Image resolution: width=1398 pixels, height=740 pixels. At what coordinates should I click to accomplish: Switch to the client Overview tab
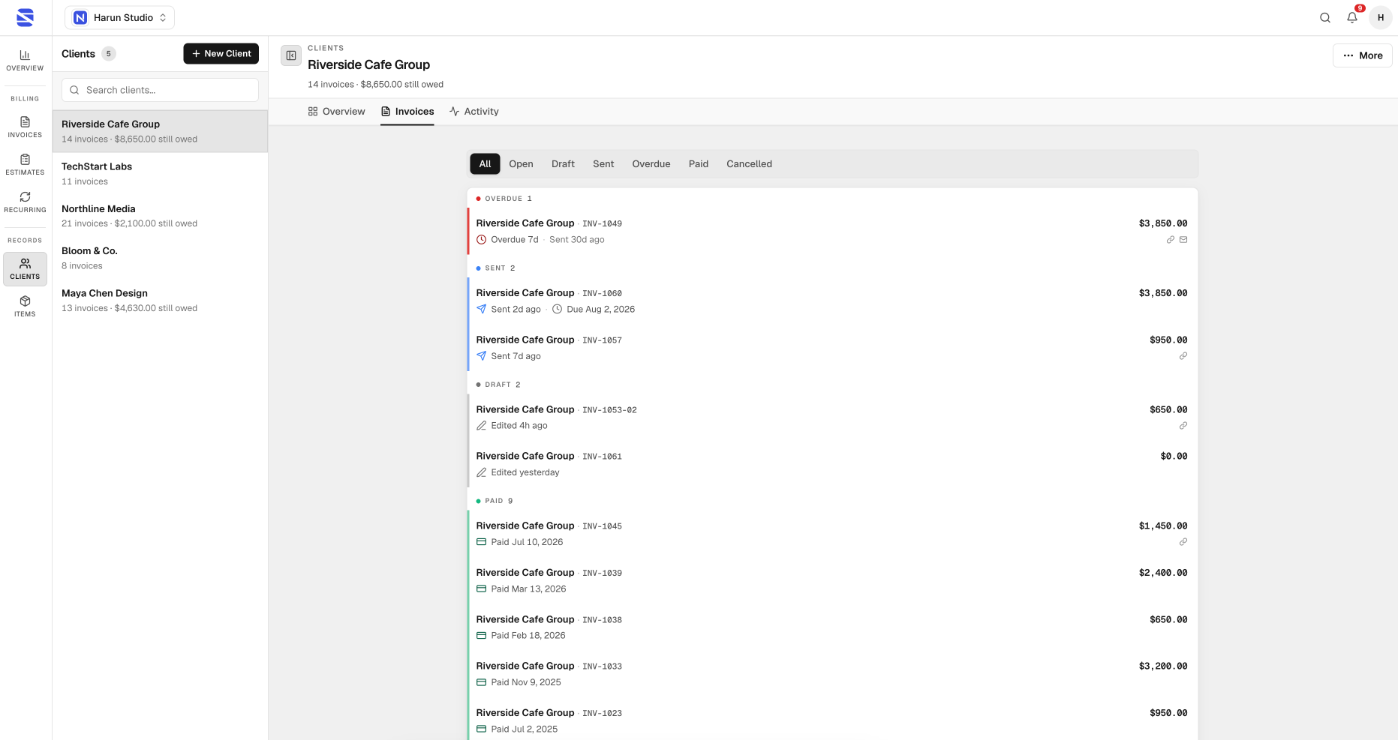336,111
